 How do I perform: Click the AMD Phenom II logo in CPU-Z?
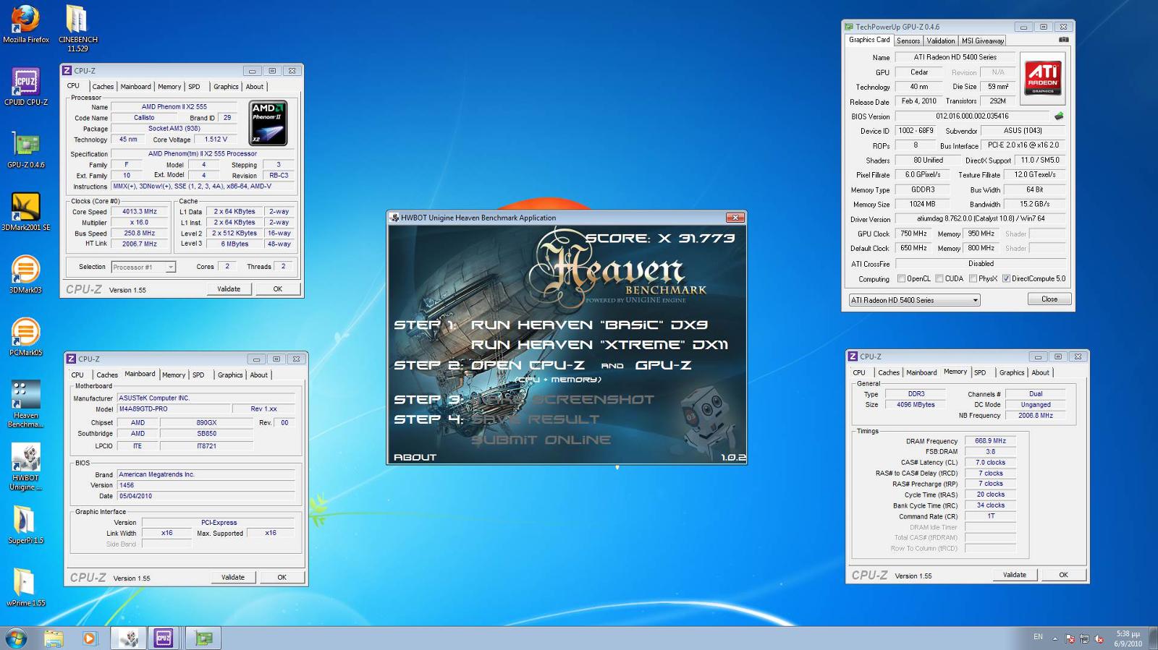tap(268, 123)
